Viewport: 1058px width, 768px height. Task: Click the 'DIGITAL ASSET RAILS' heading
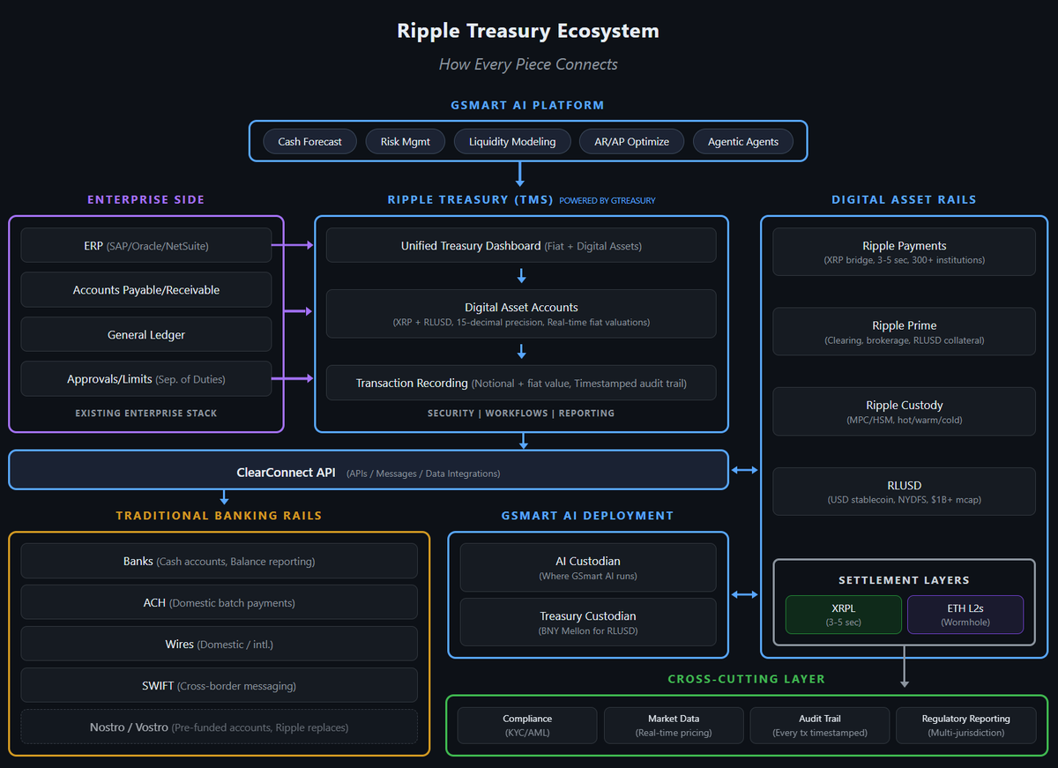(904, 199)
